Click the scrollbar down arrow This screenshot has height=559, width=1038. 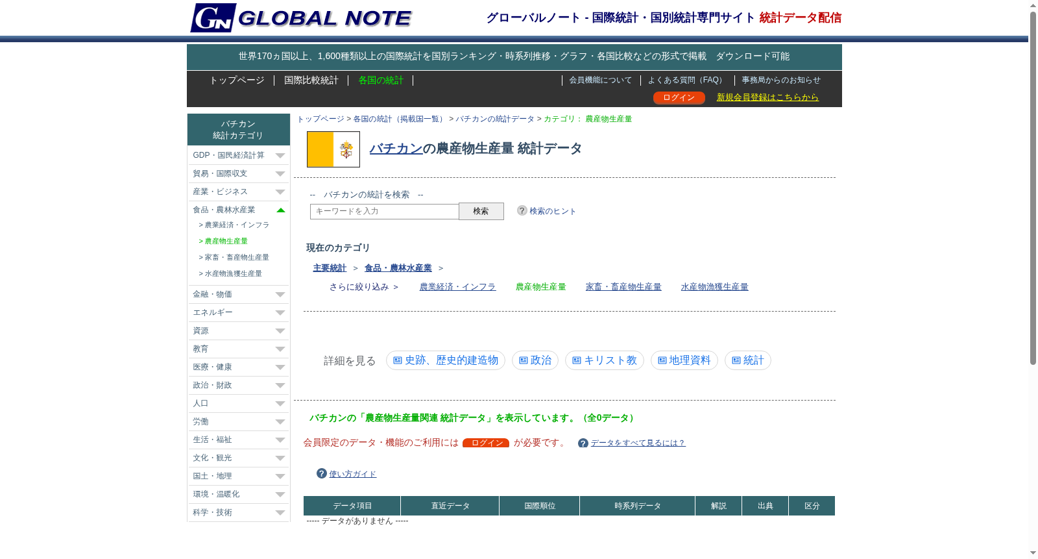[1033, 553]
